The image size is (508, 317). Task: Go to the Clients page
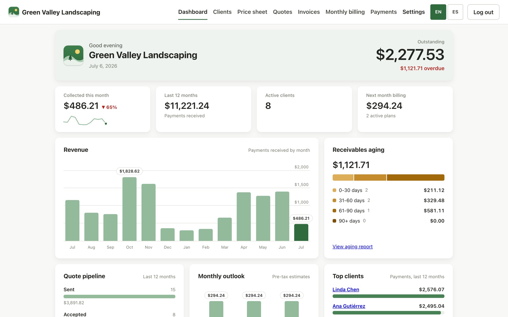pyautogui.click(x=222, y=12)
